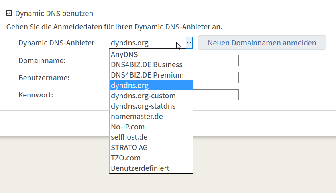Viewport: 336px width, 193px height.
Task: Choose DNS4BIZ.DE Premium option
Action: point(151,75)
